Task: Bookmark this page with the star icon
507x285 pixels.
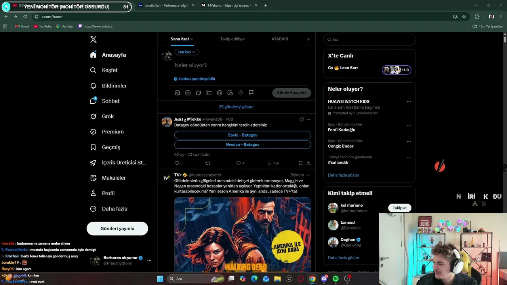Action: (464, 17)
